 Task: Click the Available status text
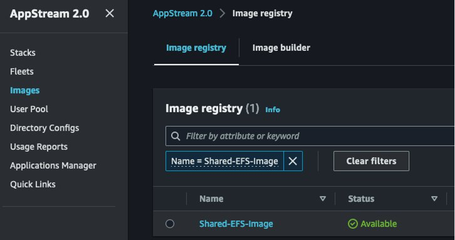click(x=379, y=224)
